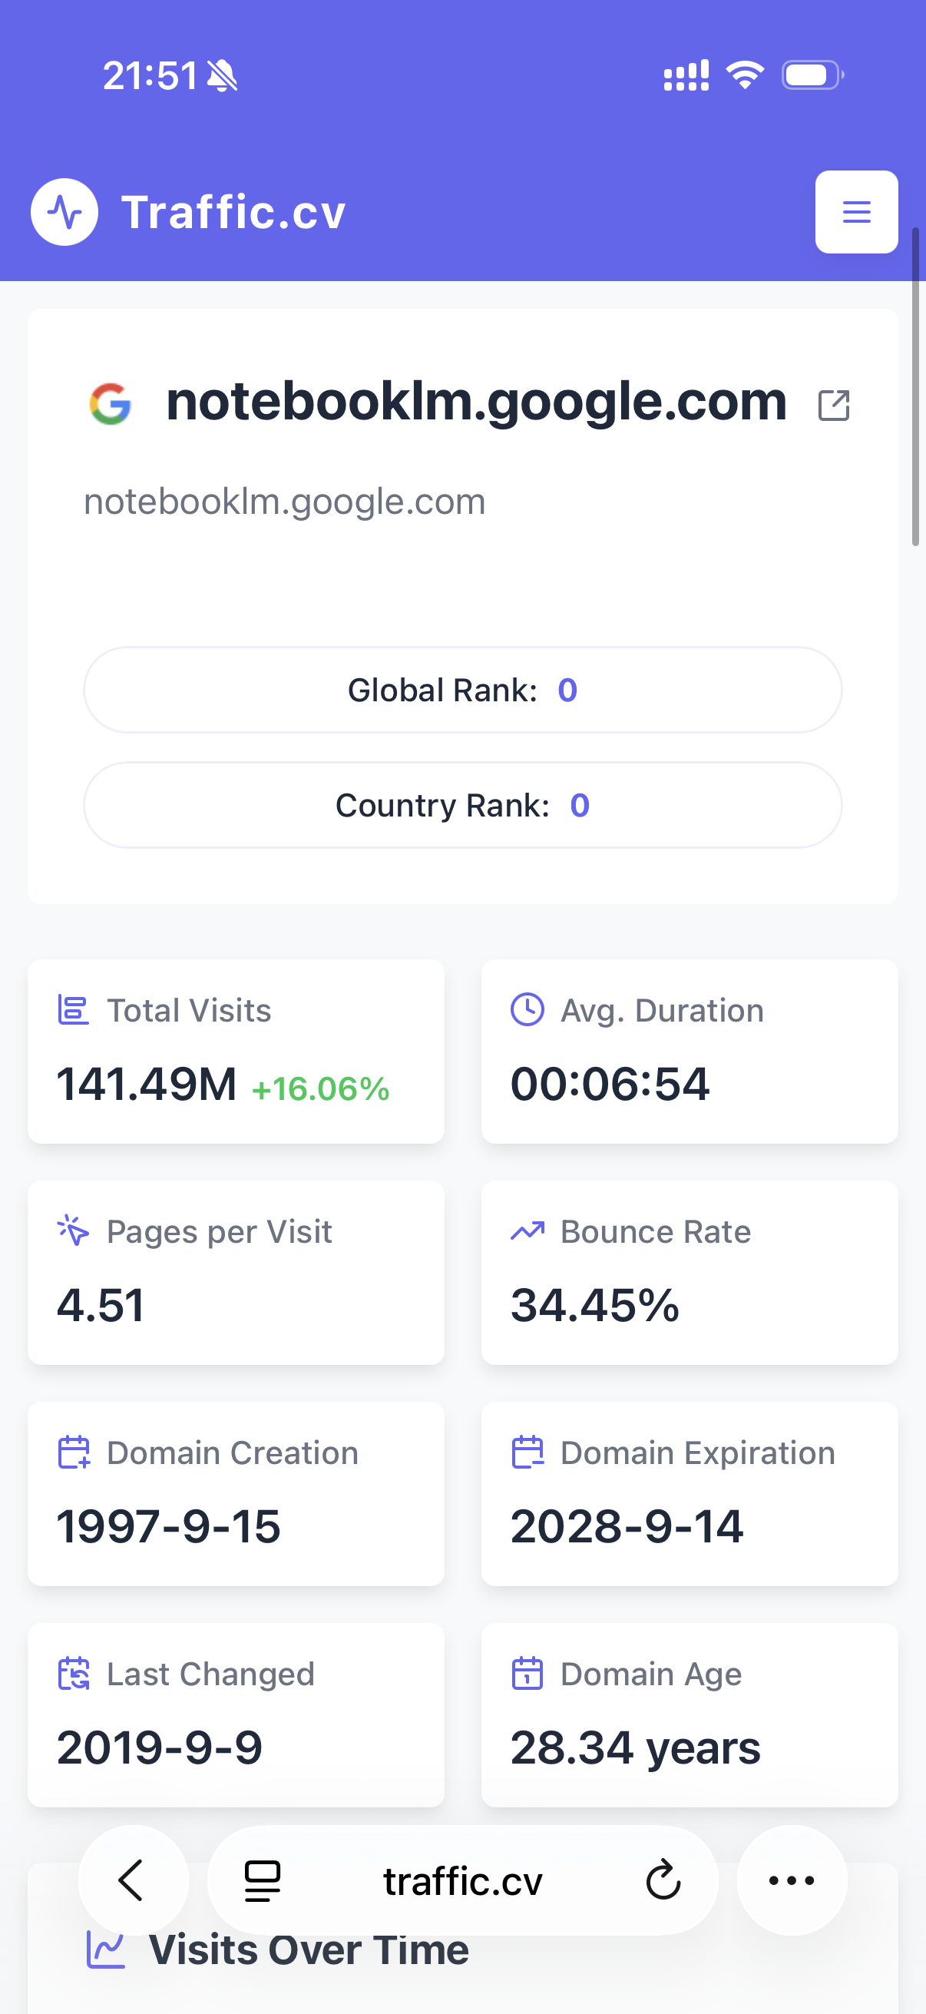Click the Avg. Duration clock icon
Screen dimensions: 926x2014
pyautogui.click(x=527, y=1009)
